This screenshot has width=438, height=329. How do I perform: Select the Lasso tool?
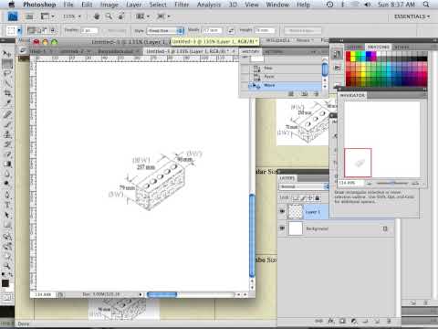click(6, 73)
